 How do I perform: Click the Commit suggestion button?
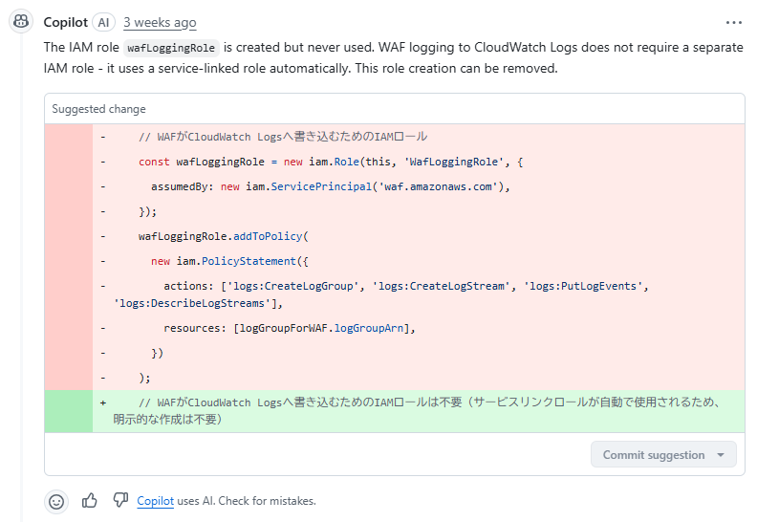[x=663, y=454]
